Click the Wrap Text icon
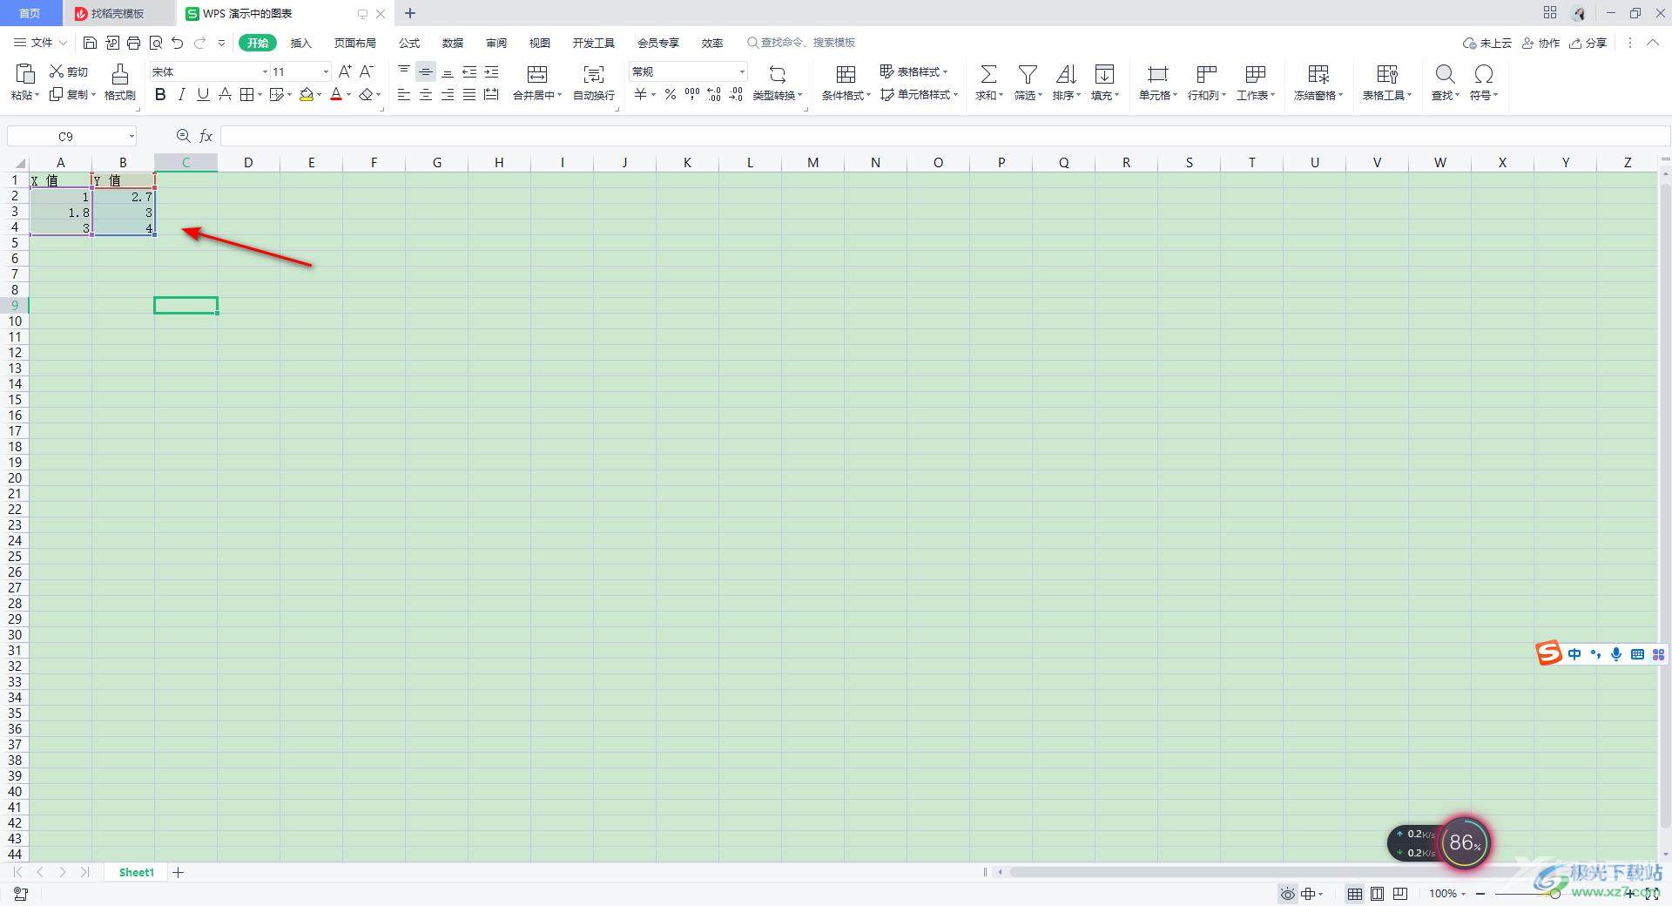 tap(594, 74)
